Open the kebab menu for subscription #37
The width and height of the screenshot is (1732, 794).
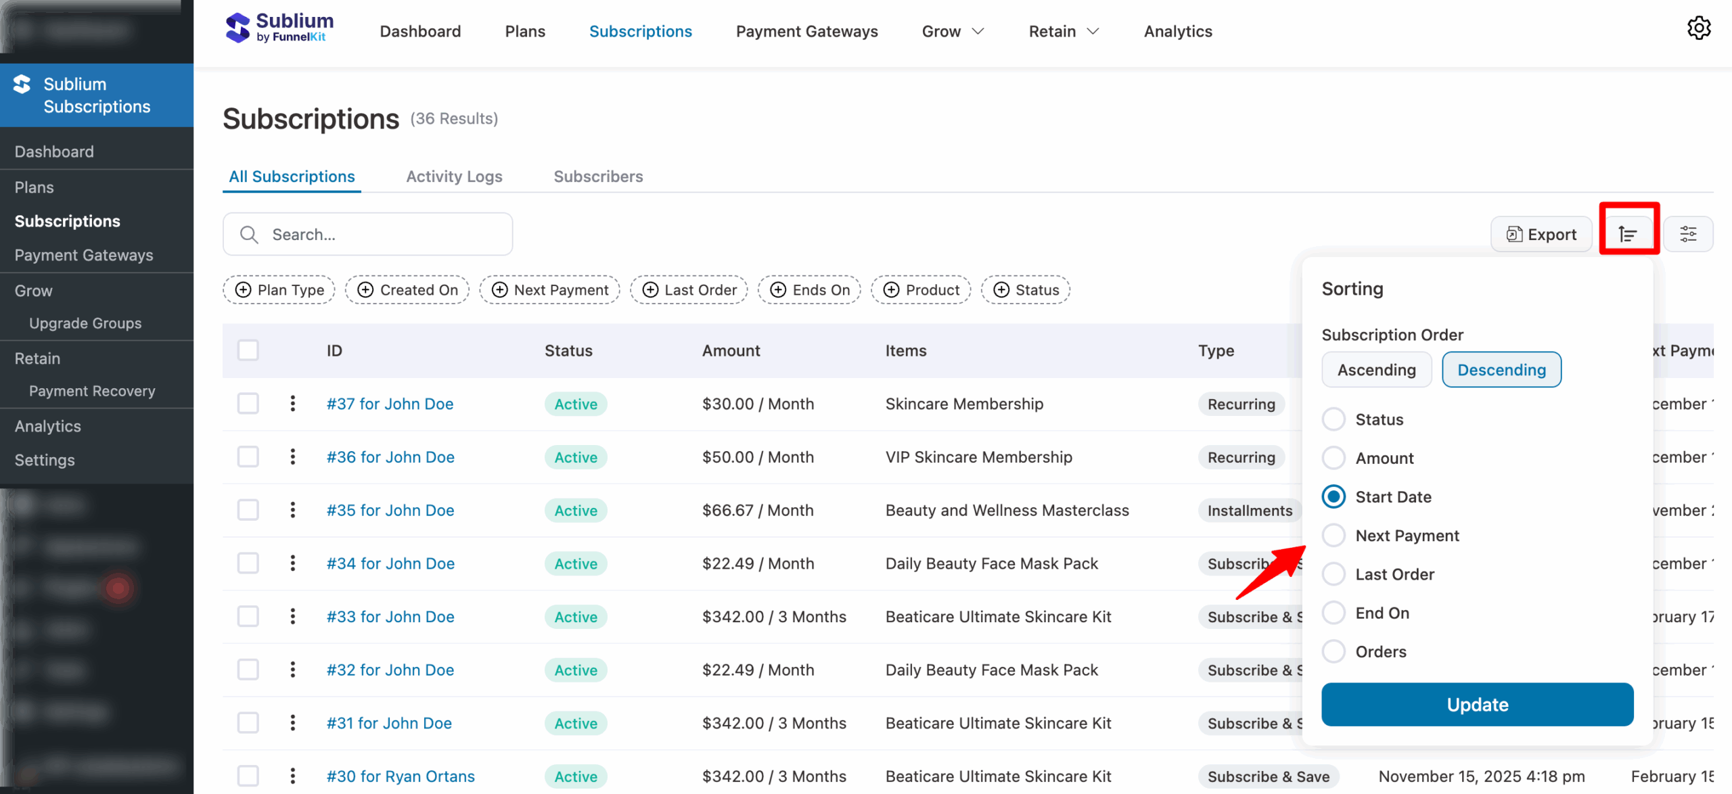[292, 403]
